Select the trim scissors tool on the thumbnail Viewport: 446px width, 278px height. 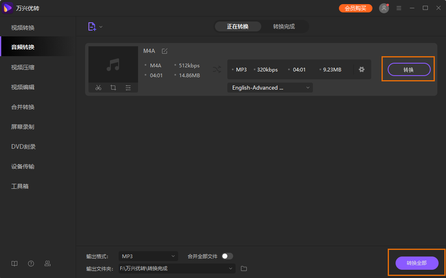click(x=98, y=88)
